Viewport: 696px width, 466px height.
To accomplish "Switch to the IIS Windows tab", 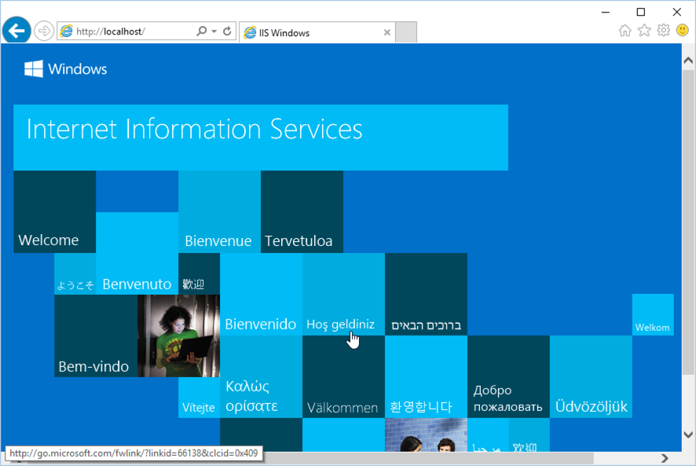I will 314,32.
